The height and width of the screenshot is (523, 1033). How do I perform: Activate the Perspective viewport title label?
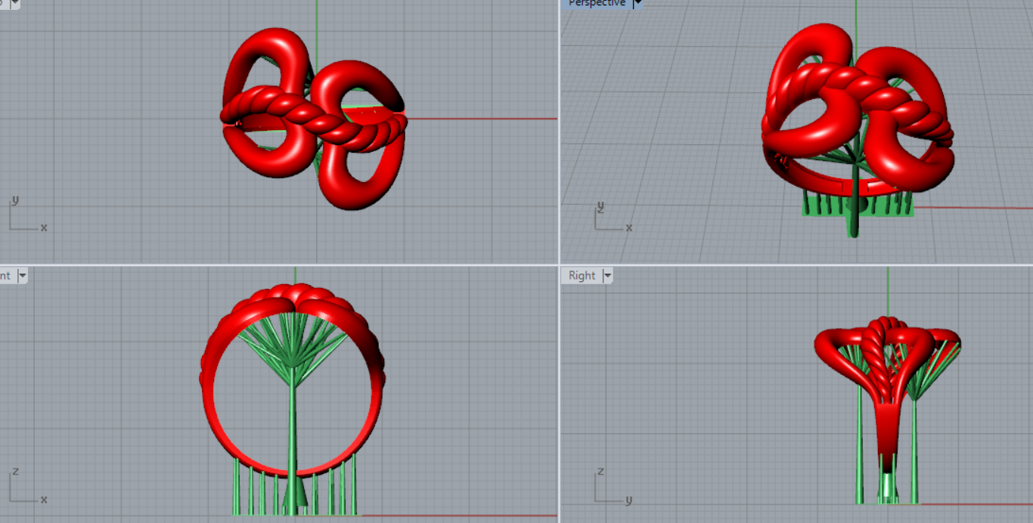[x=597, y=4]
